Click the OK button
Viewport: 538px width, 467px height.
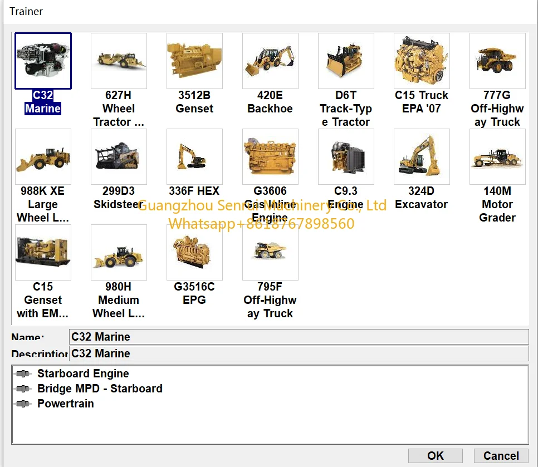coord(435,456)
